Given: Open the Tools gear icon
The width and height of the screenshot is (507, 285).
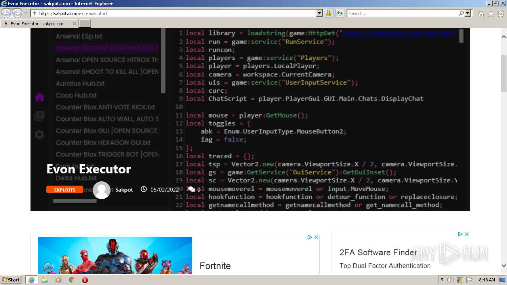Looking at the screenshot, I should pyautogui.click(x=501, y=14).
